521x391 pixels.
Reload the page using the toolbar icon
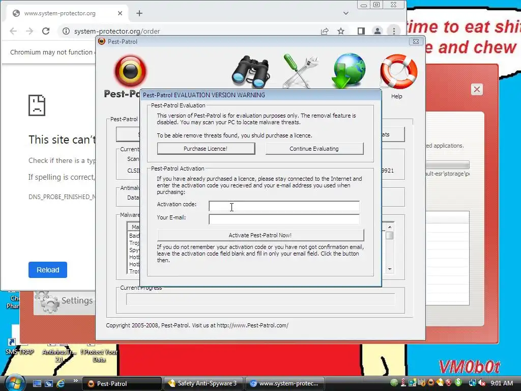coord(46,31)
